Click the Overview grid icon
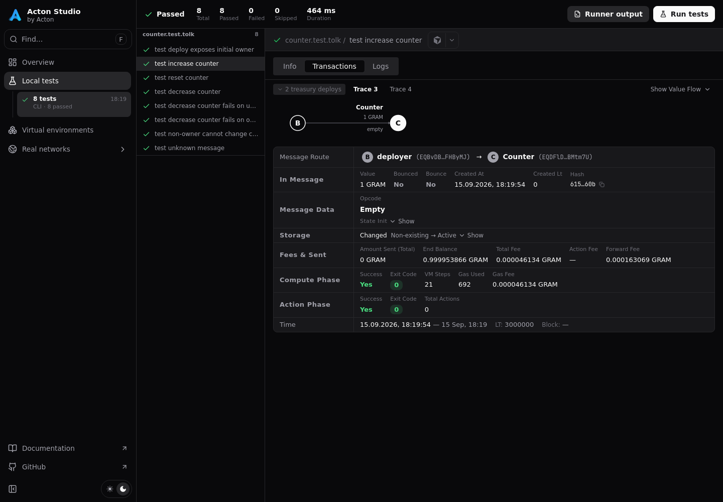The width and height of the screenshot is (723, 502). tap(13, 62)
